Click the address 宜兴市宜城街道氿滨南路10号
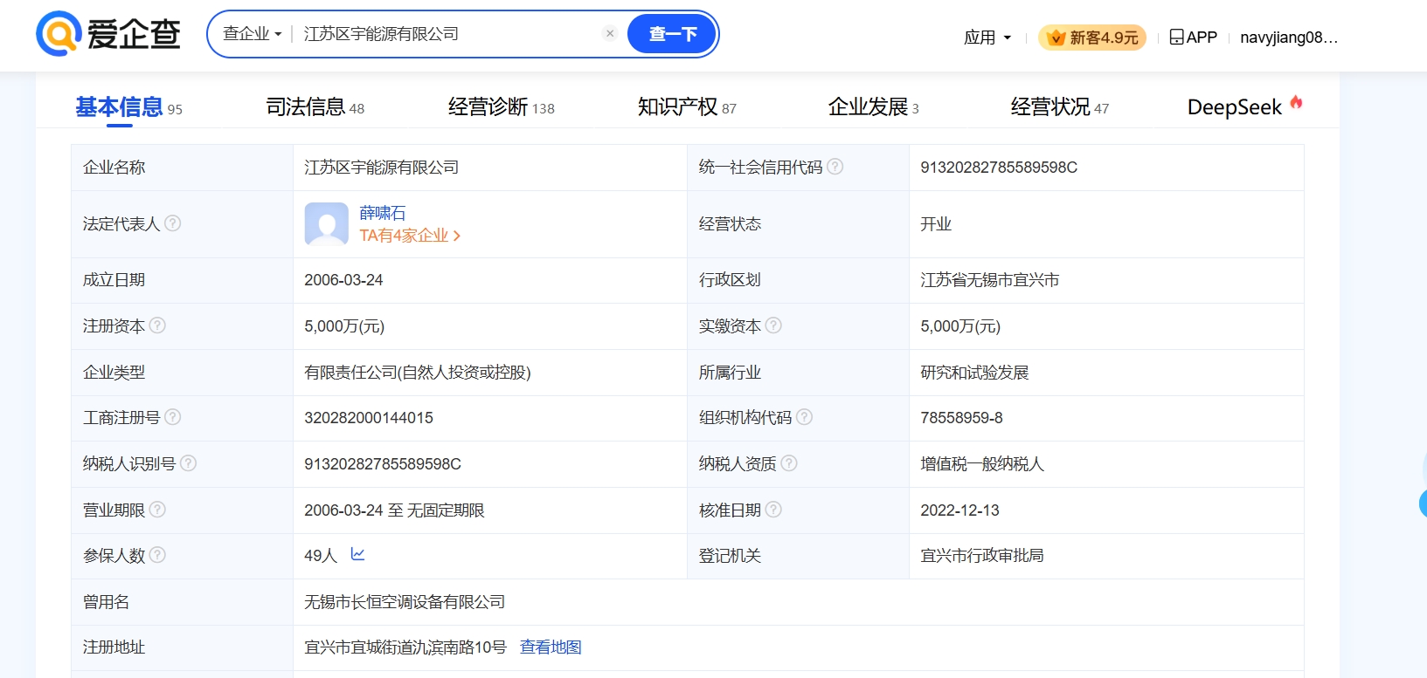The width and height of the screenshot is (1427, 678). (405, 647)
